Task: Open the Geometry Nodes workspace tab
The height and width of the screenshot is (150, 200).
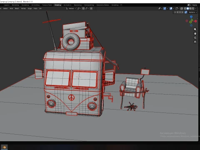Action: tap(102, 5)
